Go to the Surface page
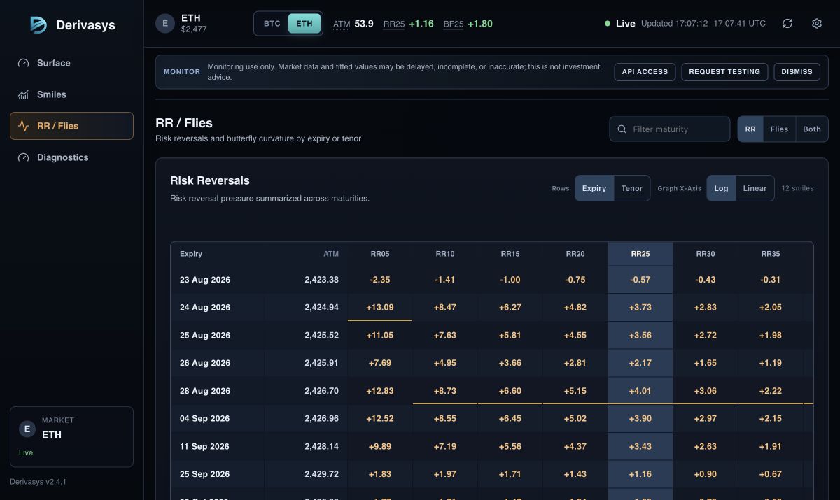The width and height of the screenshot is (840, 500). tap(71, 63)
